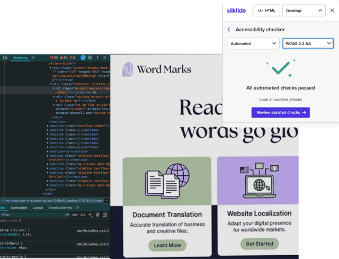Expand the div wysiwyg node
This screenshot has width=339, height=259.
54,96
